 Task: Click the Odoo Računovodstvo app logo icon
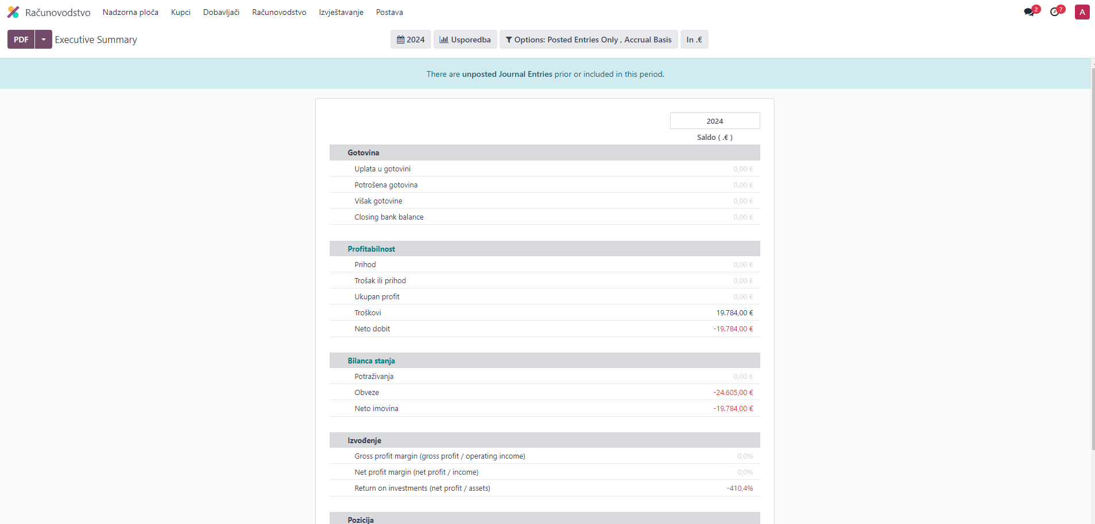pyautogui.click(x=13, y=12)
